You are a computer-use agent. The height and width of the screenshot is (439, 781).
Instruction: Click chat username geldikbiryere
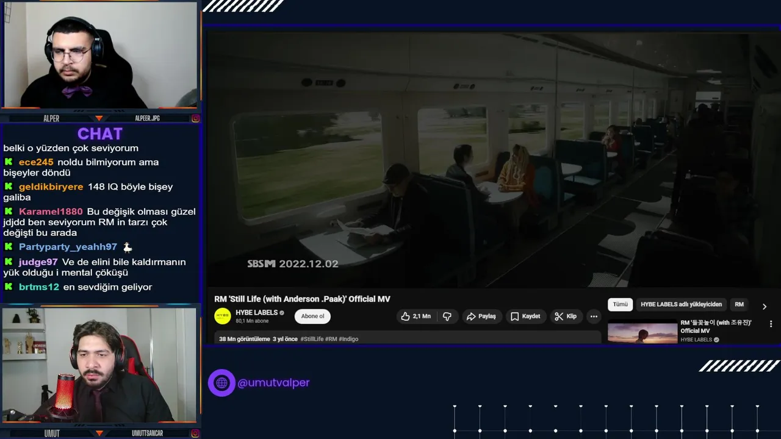pyautogui.click(x=51, y=187)
